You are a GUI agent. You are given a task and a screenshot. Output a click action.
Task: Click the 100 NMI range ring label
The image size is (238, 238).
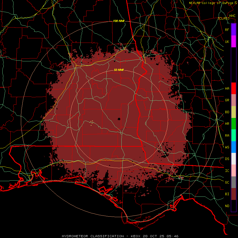click(x=119, y=21)
